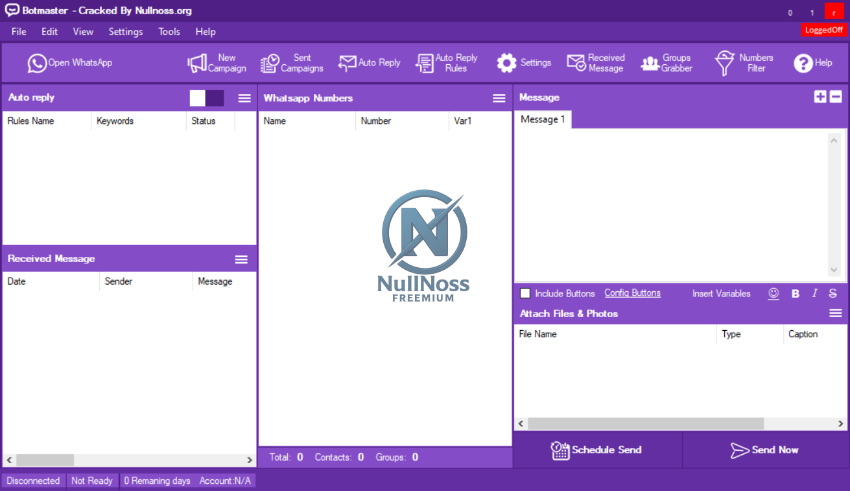Open the Received Message toolbar icon

point(595,63)
